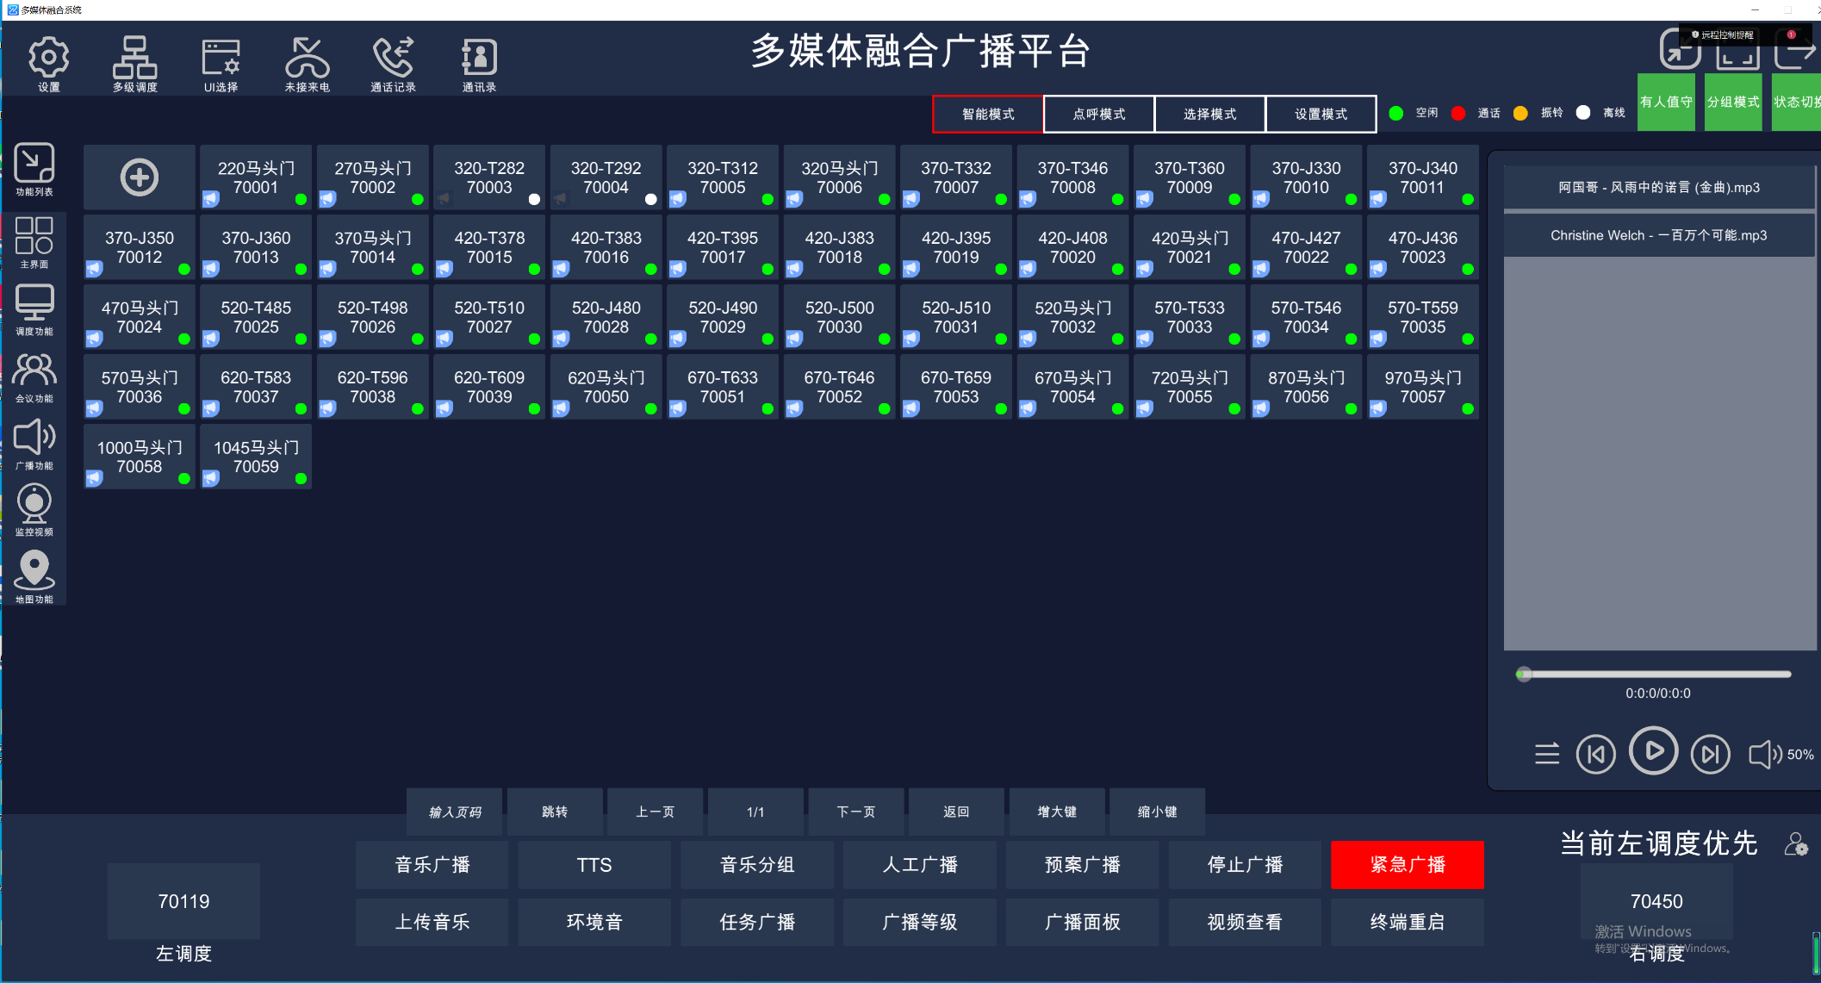The height and width of the screenshot is (983, 1821).
Task: Toggle the 状态切换 green button
Action: (x=1797, y=103)
